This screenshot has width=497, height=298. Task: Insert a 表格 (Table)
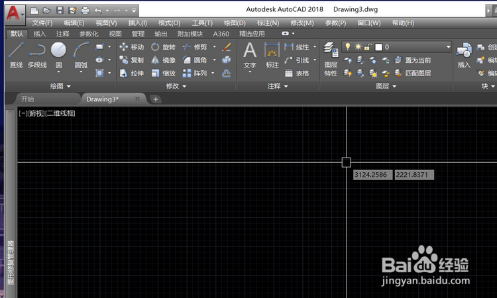(297, 73)
